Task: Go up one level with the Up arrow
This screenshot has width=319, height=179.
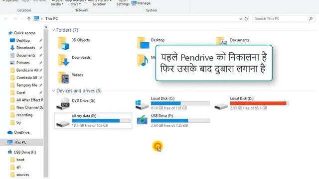Action: 29,19
